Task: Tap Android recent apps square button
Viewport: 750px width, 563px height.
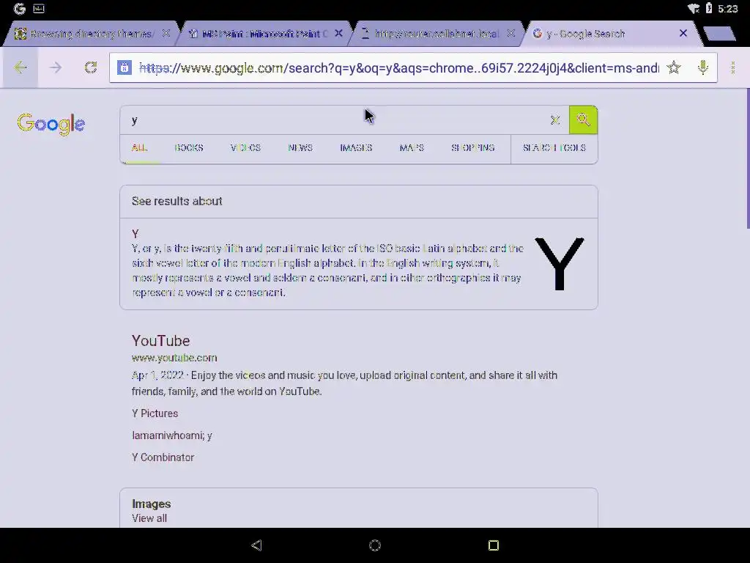Action: (x=493, y=545)
